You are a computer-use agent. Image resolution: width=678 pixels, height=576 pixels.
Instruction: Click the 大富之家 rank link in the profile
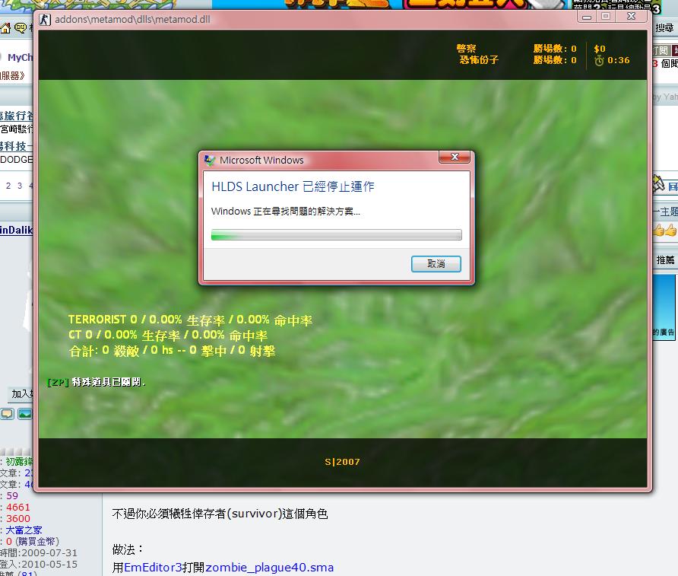(x=24, y=530)
